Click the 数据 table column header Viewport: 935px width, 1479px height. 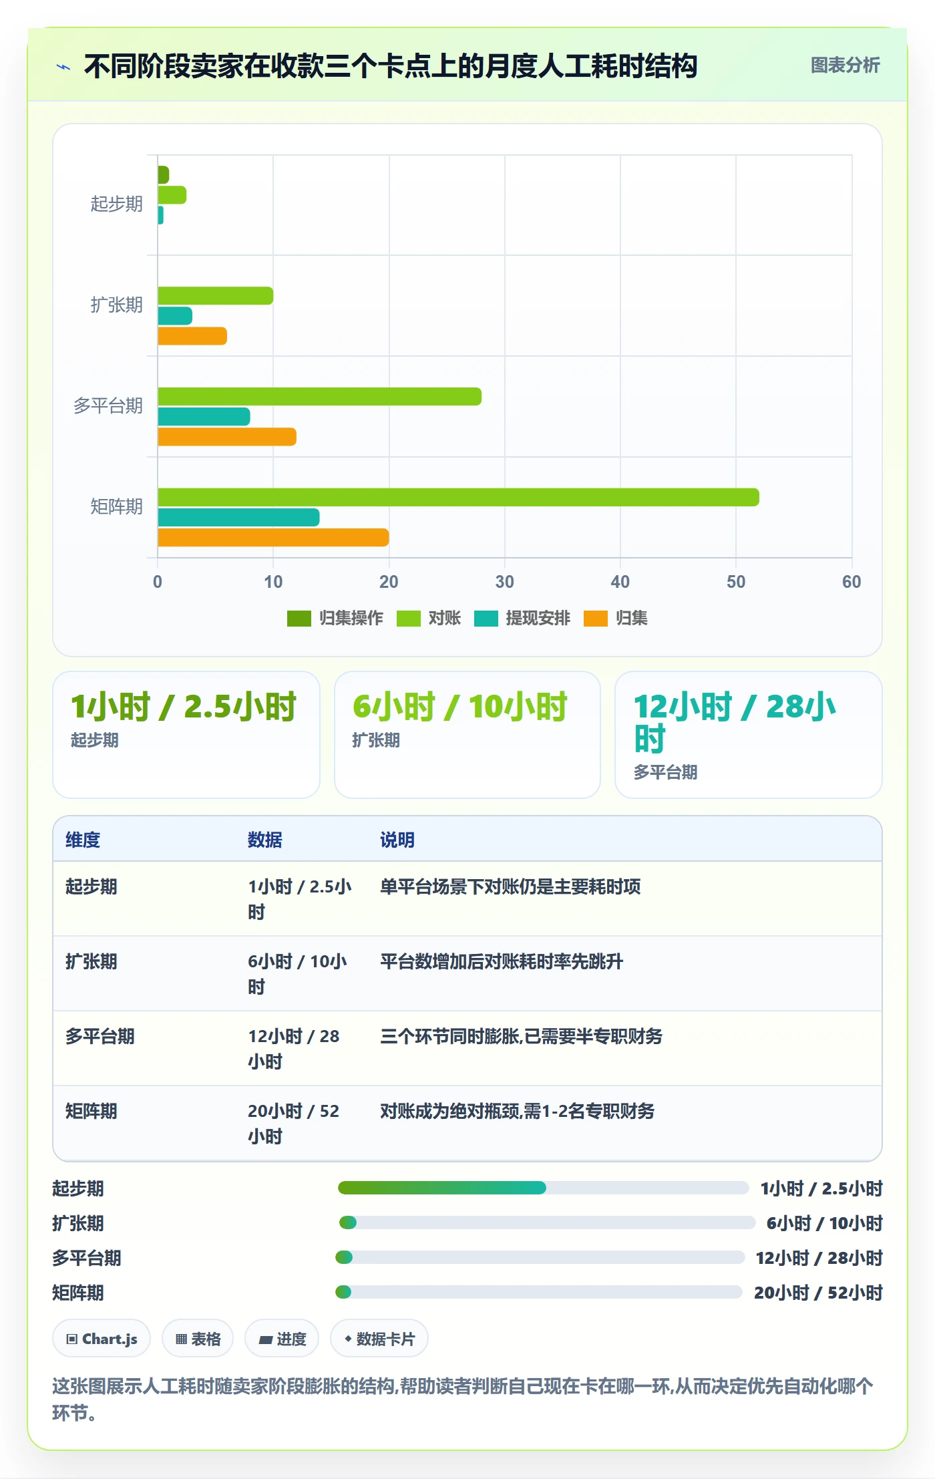[x=264, y=840]
